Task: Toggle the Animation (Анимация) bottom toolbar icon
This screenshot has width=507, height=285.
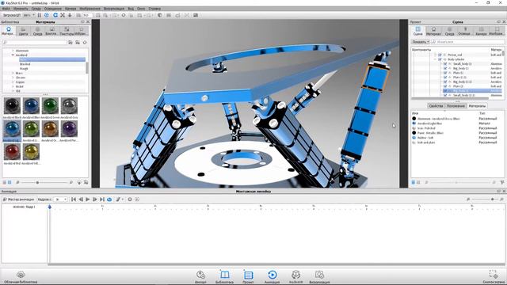Action: (x=272, y=277)
